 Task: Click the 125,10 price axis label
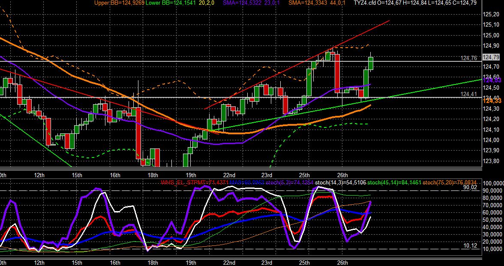tap(492, 25)
